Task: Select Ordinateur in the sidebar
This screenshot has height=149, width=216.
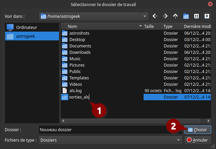Action: [x=32, y=27]
